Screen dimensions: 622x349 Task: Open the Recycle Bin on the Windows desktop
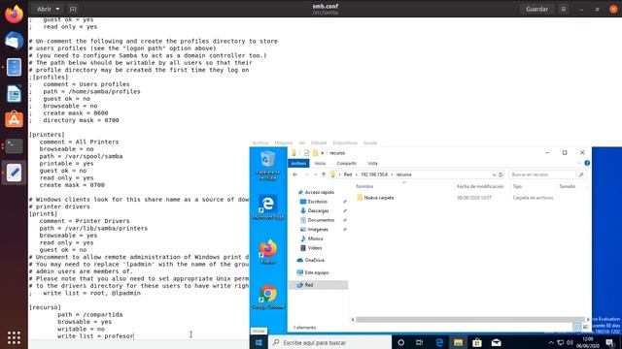[x=268, y=166]
